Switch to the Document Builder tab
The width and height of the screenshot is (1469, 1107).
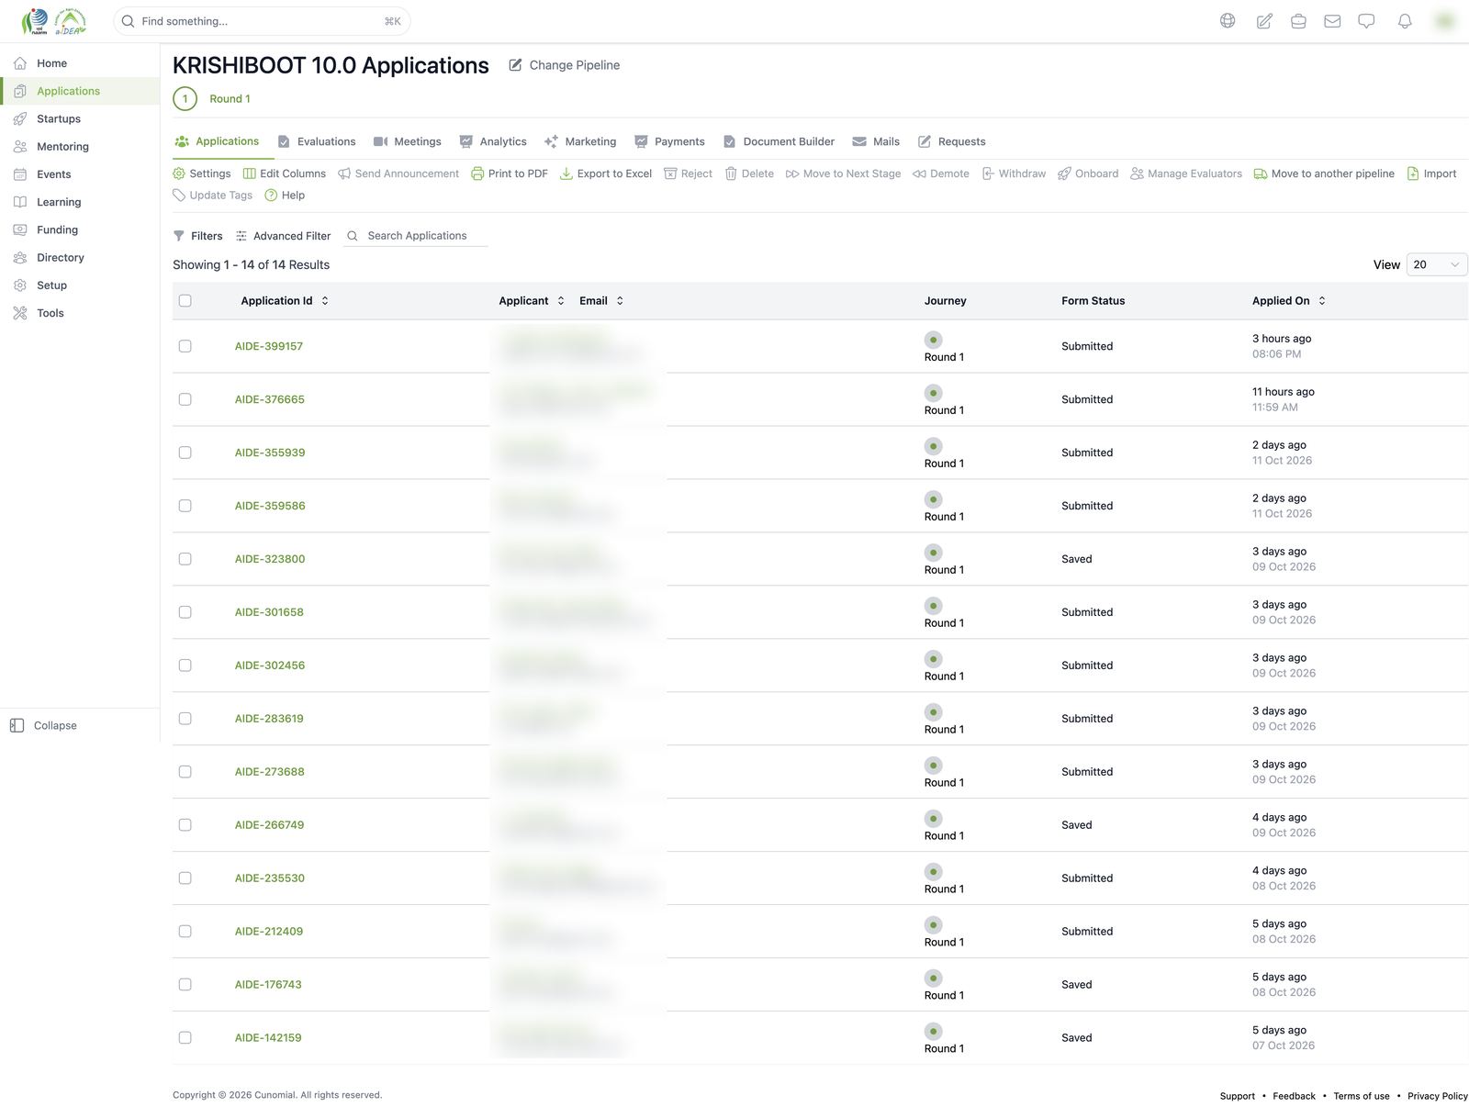(779, 141)
